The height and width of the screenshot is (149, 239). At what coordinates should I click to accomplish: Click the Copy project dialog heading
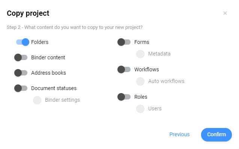coord(28,14)
